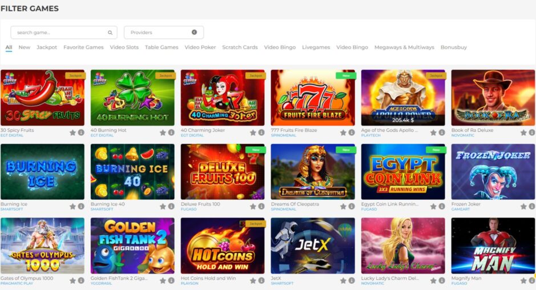Add Frozen Joker to favorites
This screenshot has height=290, width=536.
click(523, 207)
